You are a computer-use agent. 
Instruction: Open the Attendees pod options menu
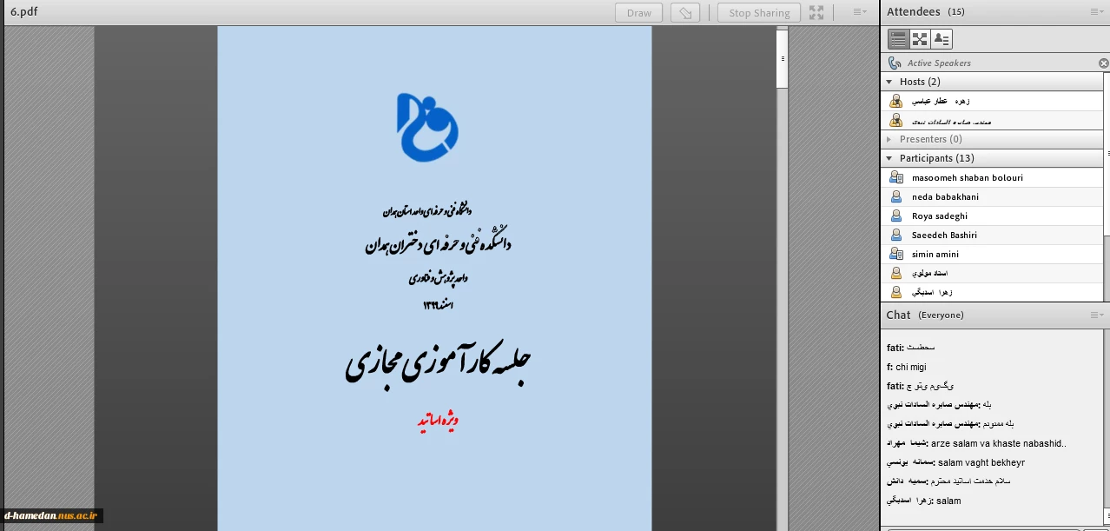1098,12
